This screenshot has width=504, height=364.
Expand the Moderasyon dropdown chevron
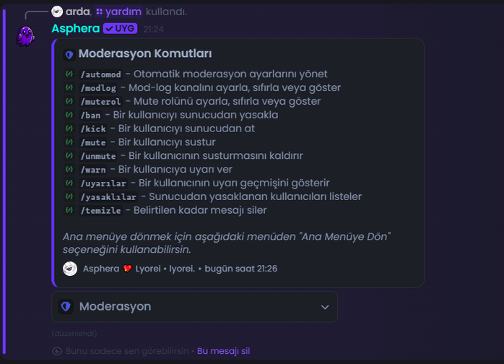pyautogui.click(x=325, y=307)
